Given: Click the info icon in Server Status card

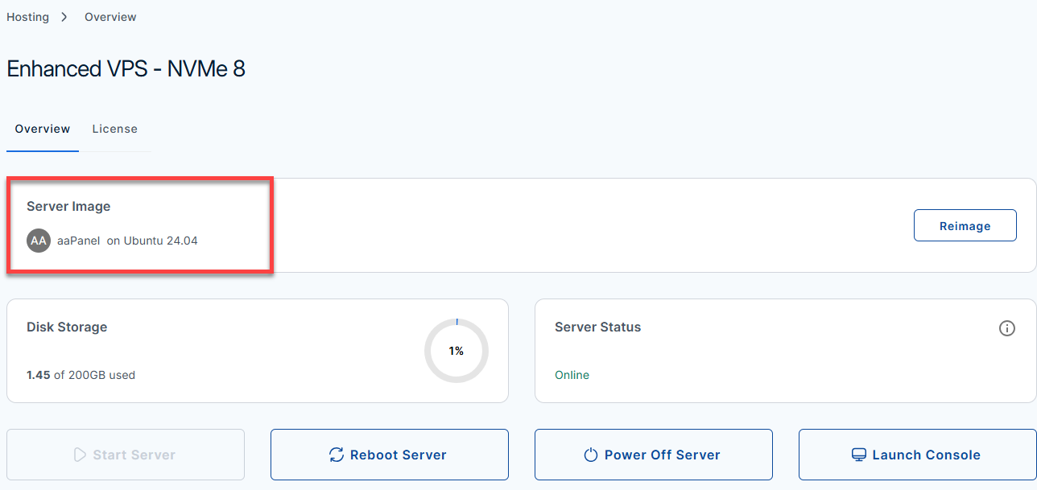Looking at the screenshot, I should click(1006, 328).
